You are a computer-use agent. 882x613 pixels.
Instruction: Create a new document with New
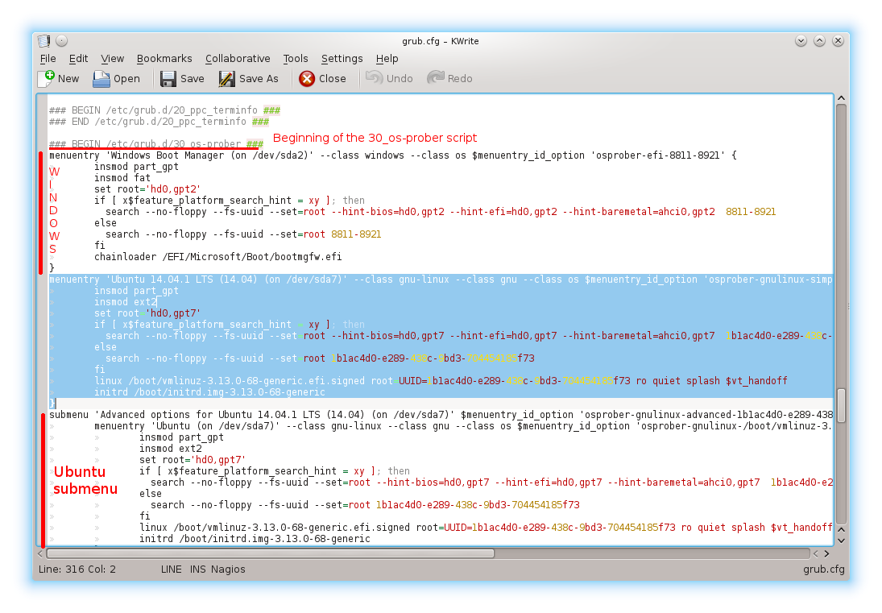[x=58, y=79]
